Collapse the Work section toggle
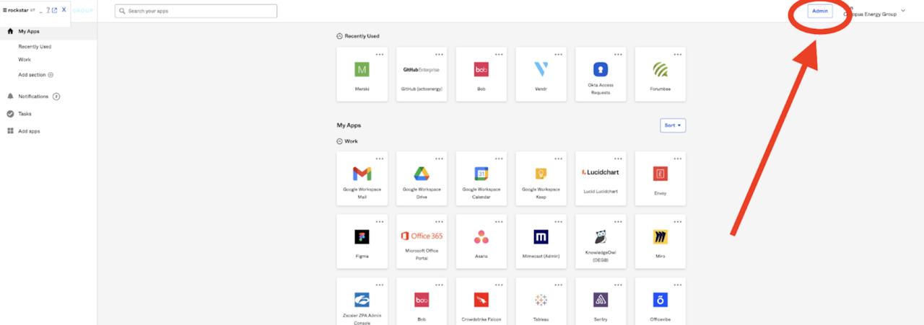924x325 pixels. 340,141
